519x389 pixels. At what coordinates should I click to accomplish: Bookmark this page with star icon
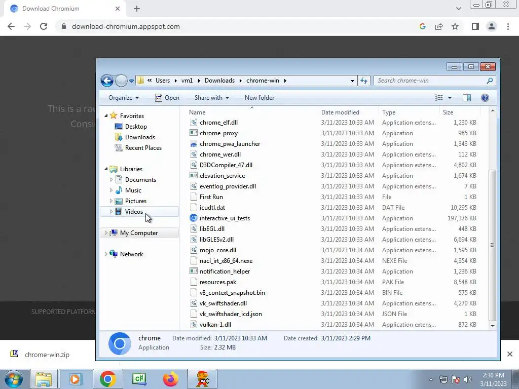[x=455, y=26]
